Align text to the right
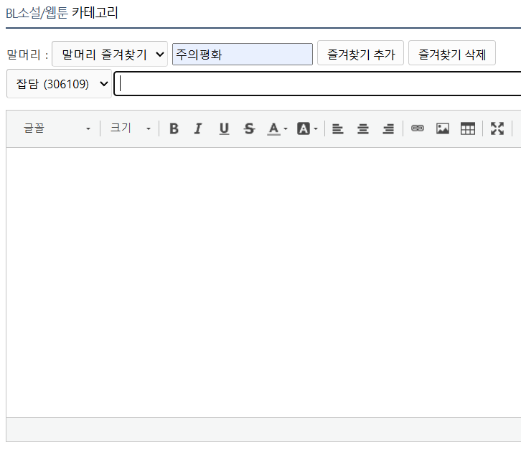The image size is (521, 450). (x=388, y=128)
